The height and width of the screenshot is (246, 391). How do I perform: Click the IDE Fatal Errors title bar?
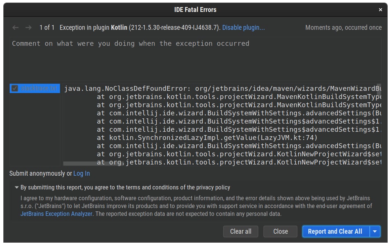(195, 10)
